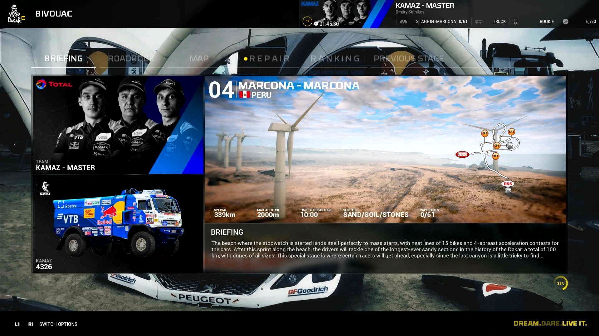Click the TRUCK category label
Image resolution: width=599 pixels, height=336 pixels.
(x=499, y=22)
